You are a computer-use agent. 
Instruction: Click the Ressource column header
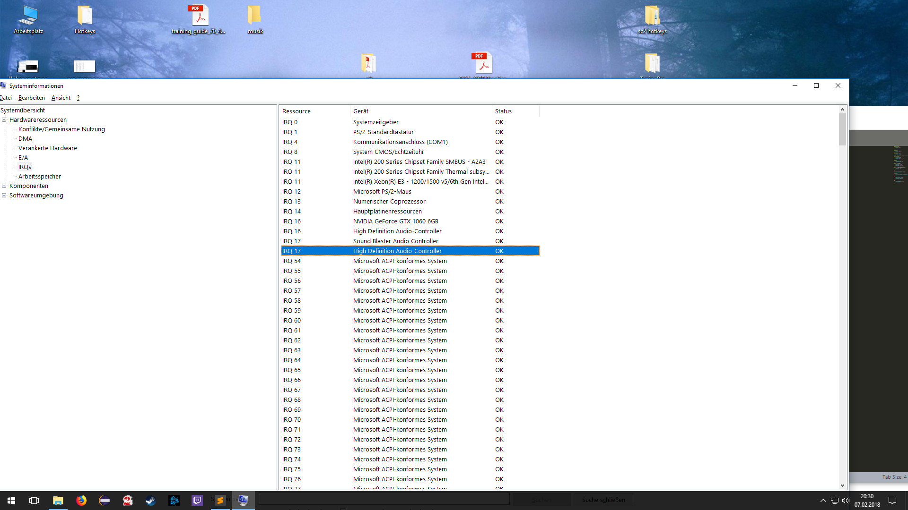pos(297,111)
